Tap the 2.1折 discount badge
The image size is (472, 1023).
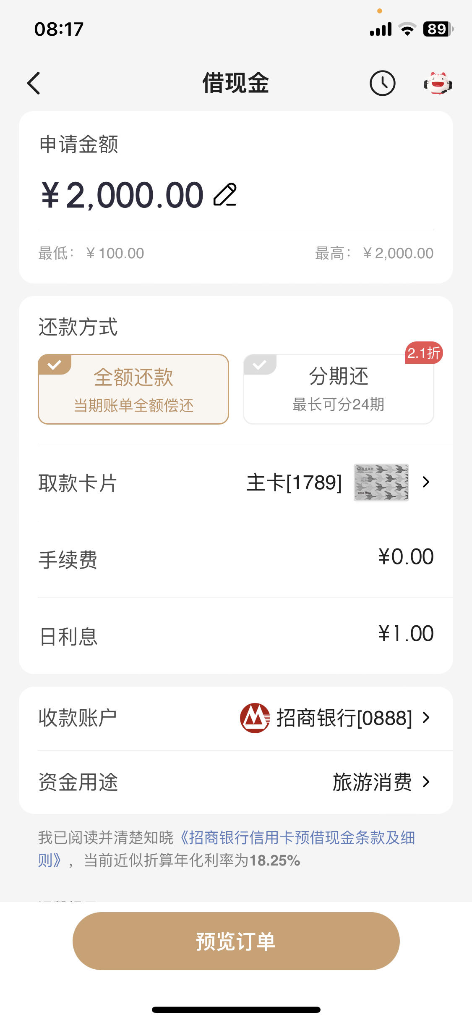coord(424,353)
